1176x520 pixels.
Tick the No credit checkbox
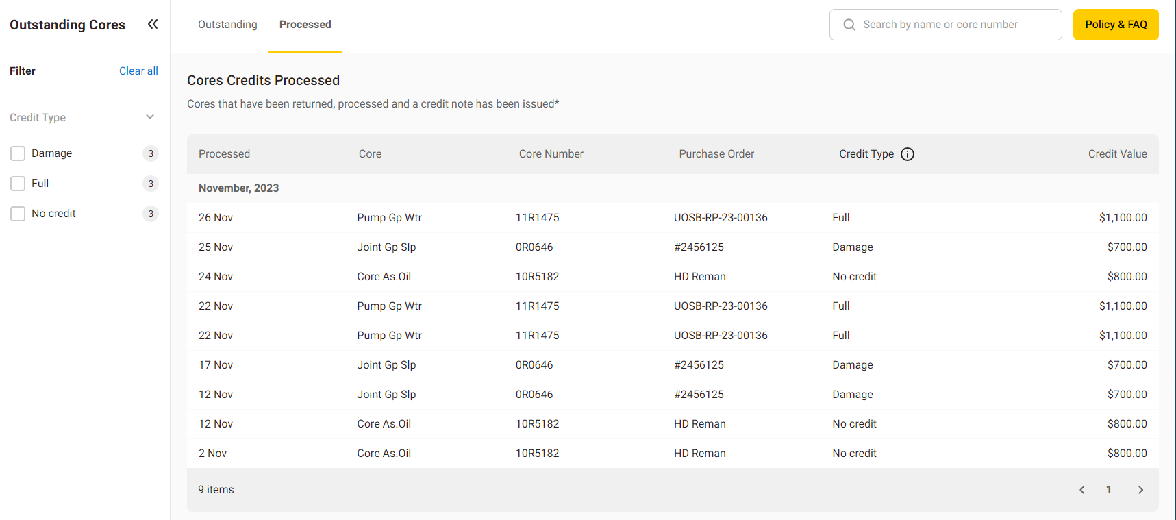point(18,214)
